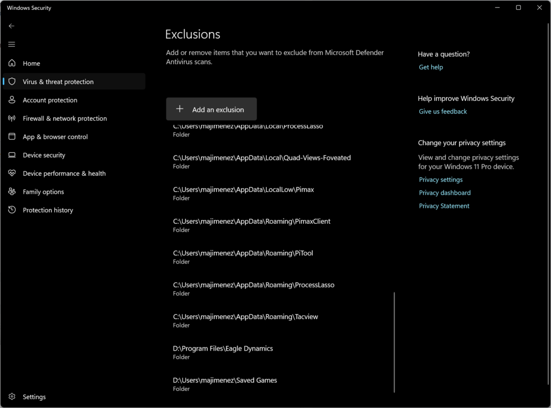Click the Protection history clock icon
The image size is (551, 408).
tap(12, 210)
